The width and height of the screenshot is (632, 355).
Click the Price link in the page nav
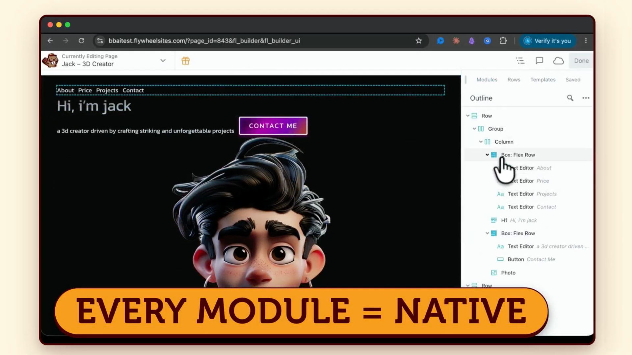click(85, 90)
